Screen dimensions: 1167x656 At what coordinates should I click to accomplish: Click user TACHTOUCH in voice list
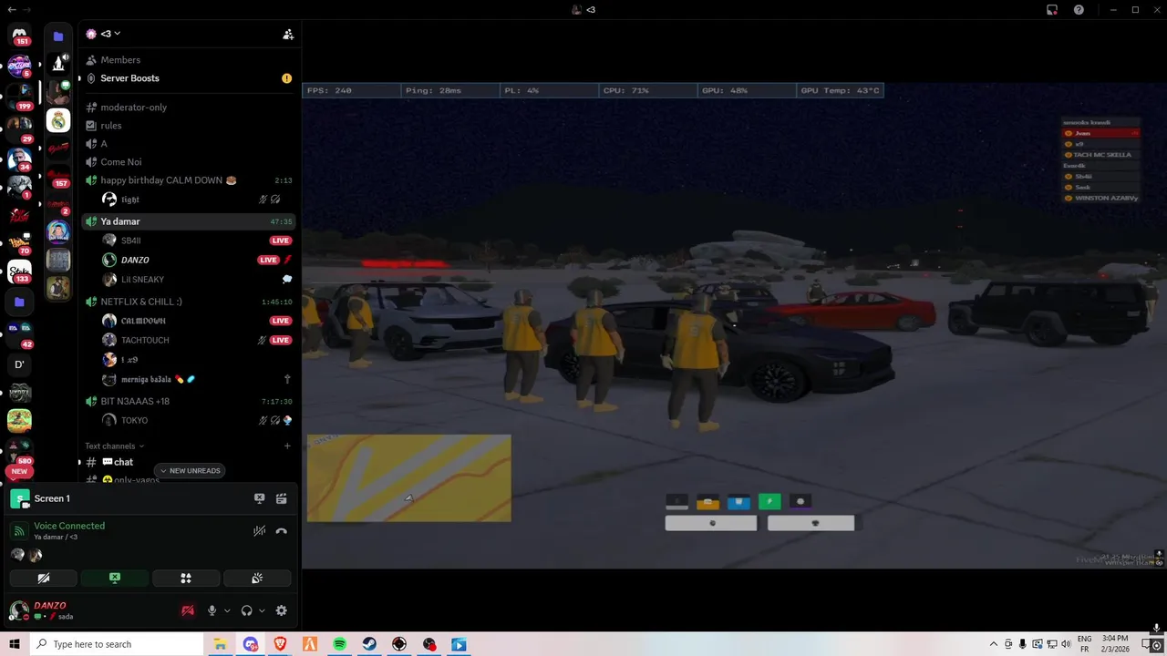196,340
